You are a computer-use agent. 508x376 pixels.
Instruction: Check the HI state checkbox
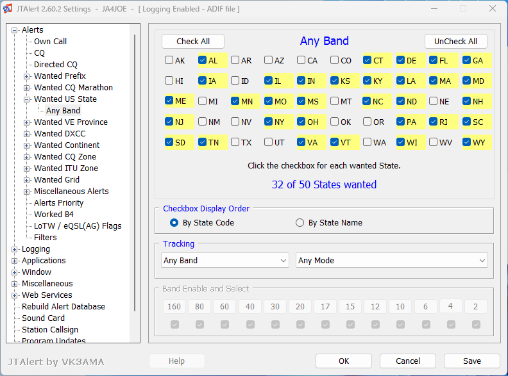click(169, 81)
